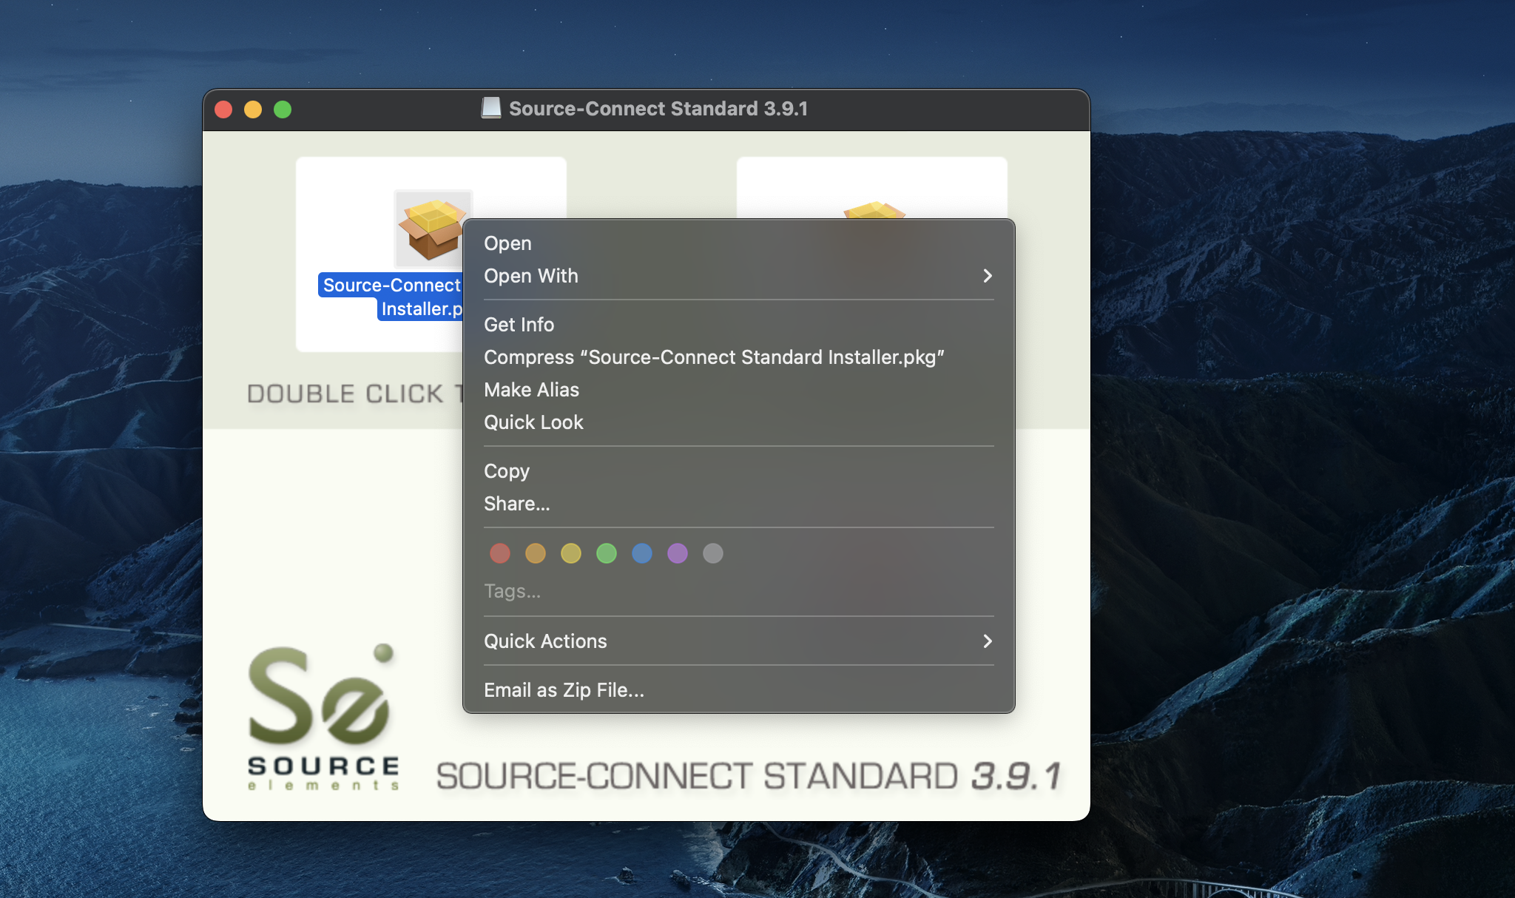Click the disk icon in window title
This screenshot has height=898, width=1515.
point(491,109)
